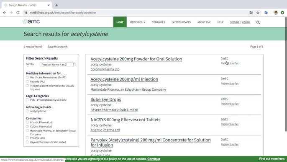This screenshot has height=162, width=287.
Task: Open Patient Leaflet for Acetylcysteine 200mg Powder
Action: (230, 63)
